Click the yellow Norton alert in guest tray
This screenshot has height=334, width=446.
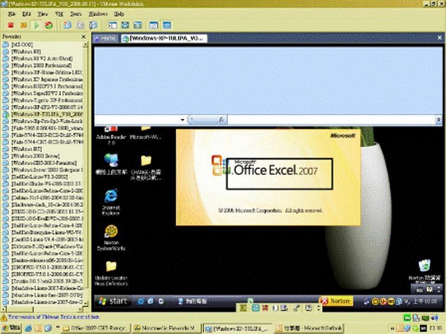(336, 301)
